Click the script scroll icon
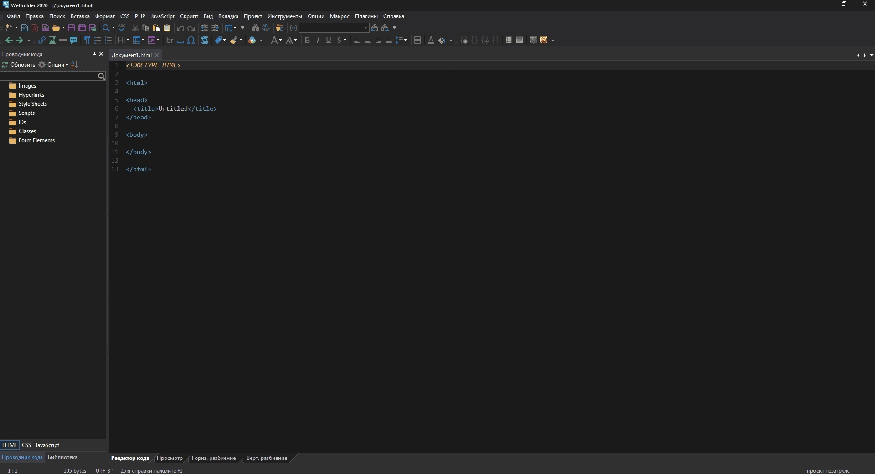This screenshot has height=474, width=875. tap(205, 40)
